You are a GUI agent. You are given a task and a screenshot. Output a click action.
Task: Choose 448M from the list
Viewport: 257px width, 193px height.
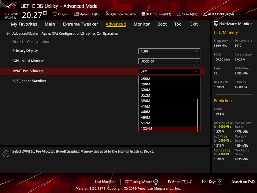(x=168, y=112)
